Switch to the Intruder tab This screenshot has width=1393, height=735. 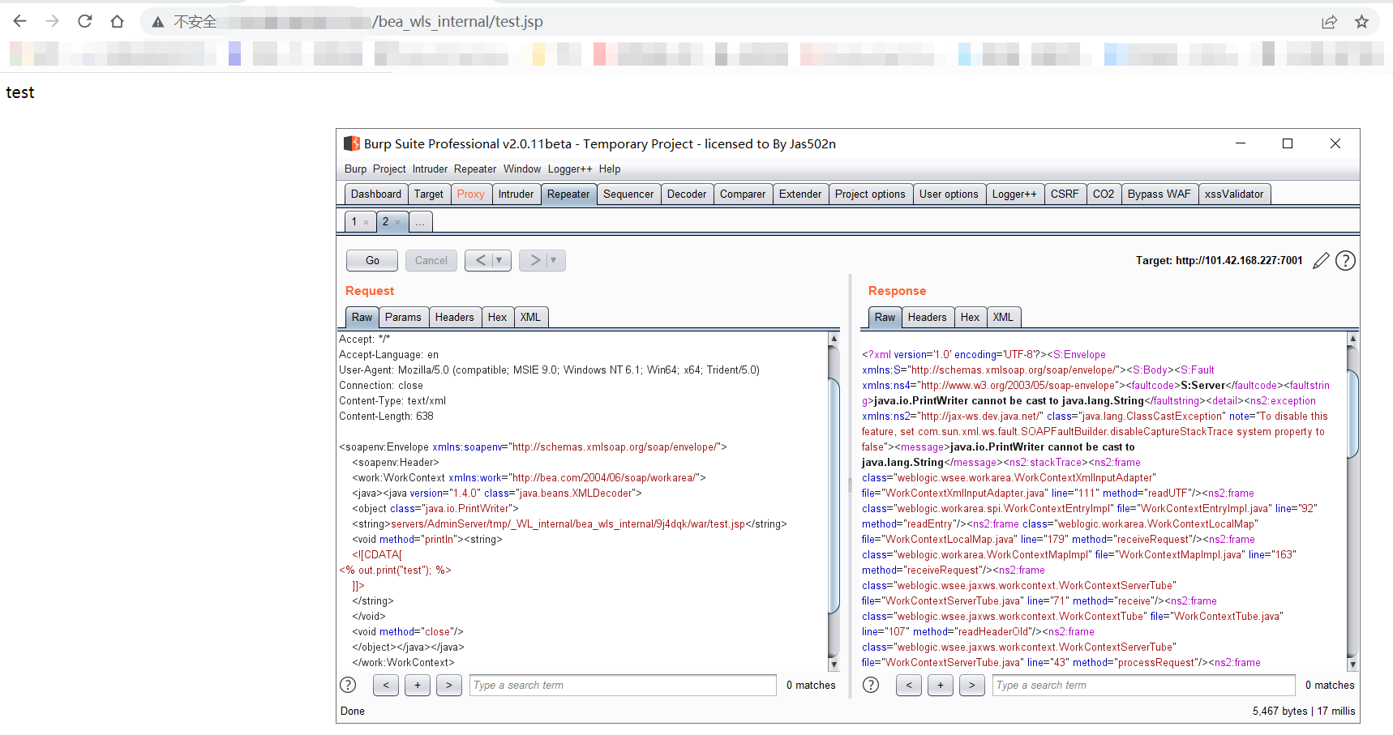(516, 194)
